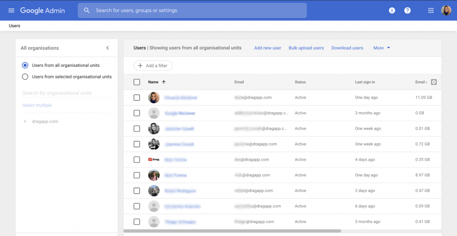Open the tasks icon labelled 8

coord(392,10)
